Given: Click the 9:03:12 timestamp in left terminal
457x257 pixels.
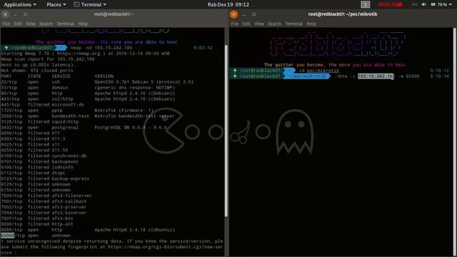Looking at the screenshot, I should [203, 48].
